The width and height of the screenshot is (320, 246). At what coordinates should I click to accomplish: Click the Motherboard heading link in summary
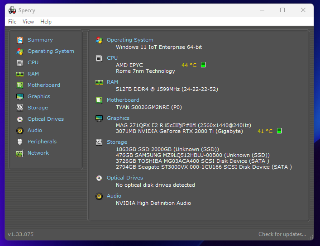click(123, 100)
